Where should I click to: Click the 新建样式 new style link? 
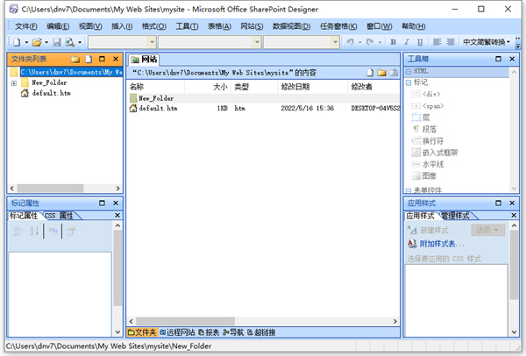(438, 231)
